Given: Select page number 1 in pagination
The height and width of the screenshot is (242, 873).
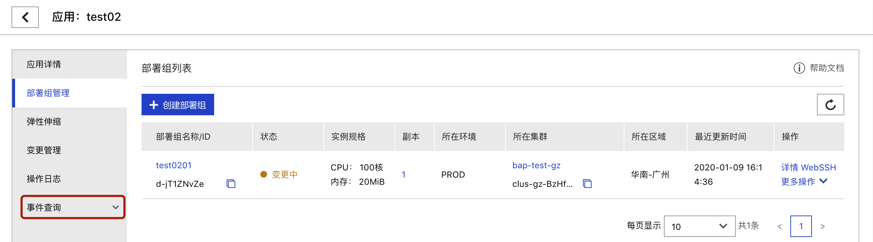Looking at the screenshot, I should point(801,226).
